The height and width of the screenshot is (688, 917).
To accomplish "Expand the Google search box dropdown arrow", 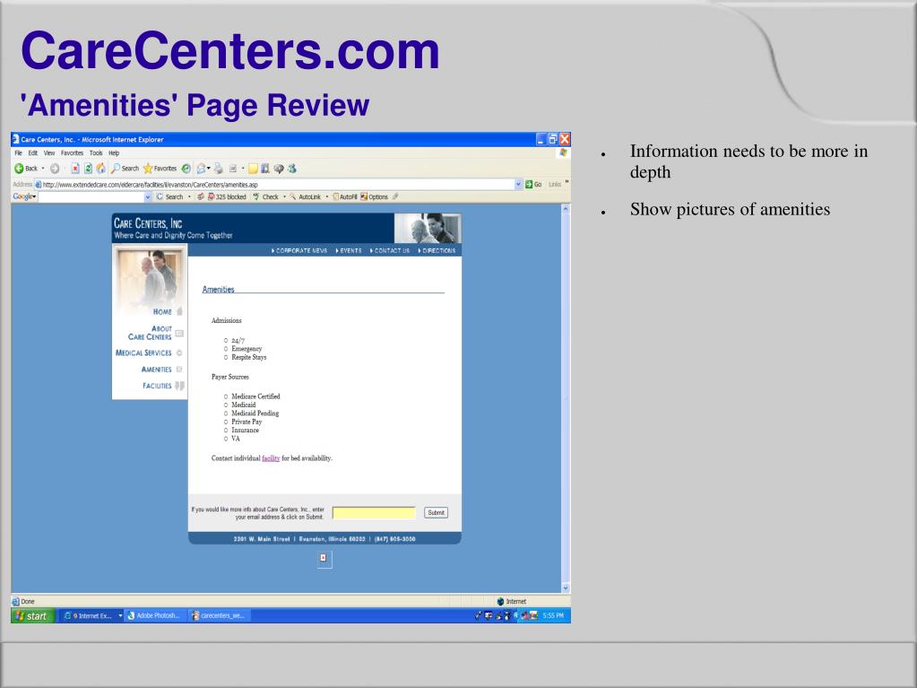I will tap(147, 197).
